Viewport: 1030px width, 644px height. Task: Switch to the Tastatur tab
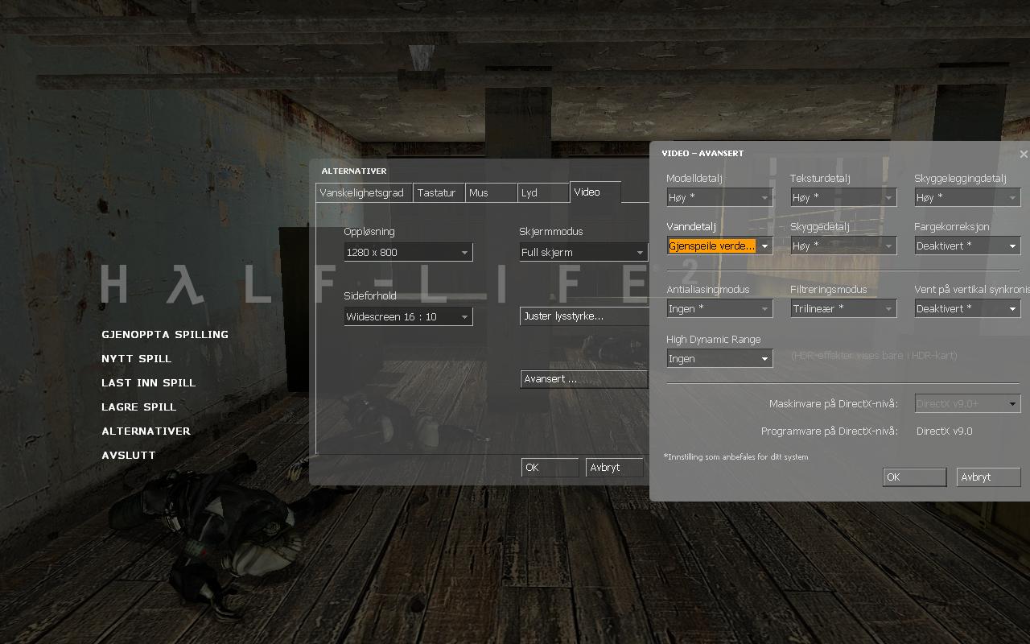click(439, 193)
